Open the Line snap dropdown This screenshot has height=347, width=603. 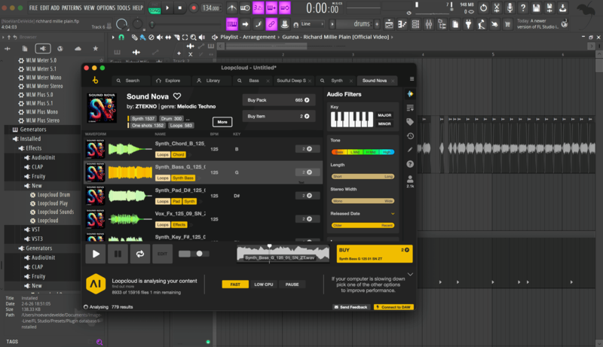[x=313, y=24]
